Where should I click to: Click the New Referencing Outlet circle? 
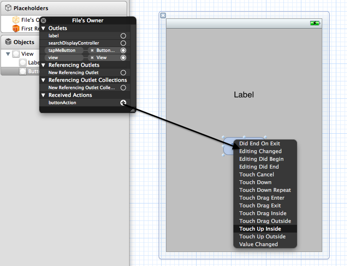click(x=123, y=73)
